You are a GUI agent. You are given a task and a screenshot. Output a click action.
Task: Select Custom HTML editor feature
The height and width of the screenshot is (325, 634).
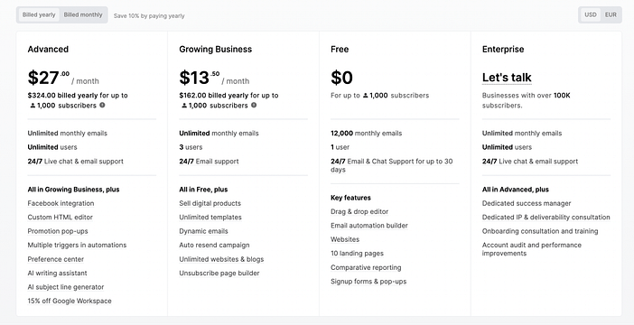[x=61, y=218]
